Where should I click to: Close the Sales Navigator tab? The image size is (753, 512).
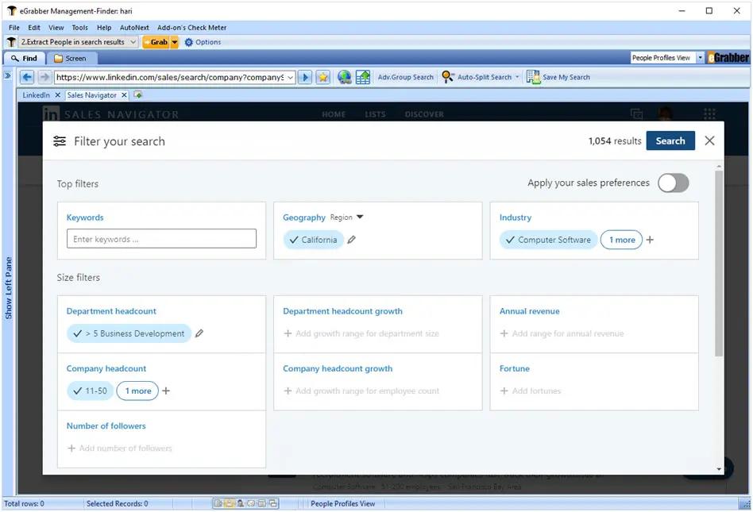(x=124, y=95)
